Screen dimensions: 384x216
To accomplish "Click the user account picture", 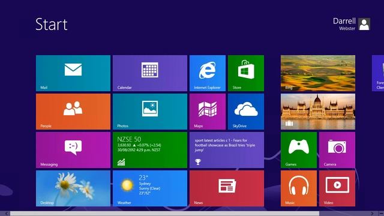I will 364,24.
